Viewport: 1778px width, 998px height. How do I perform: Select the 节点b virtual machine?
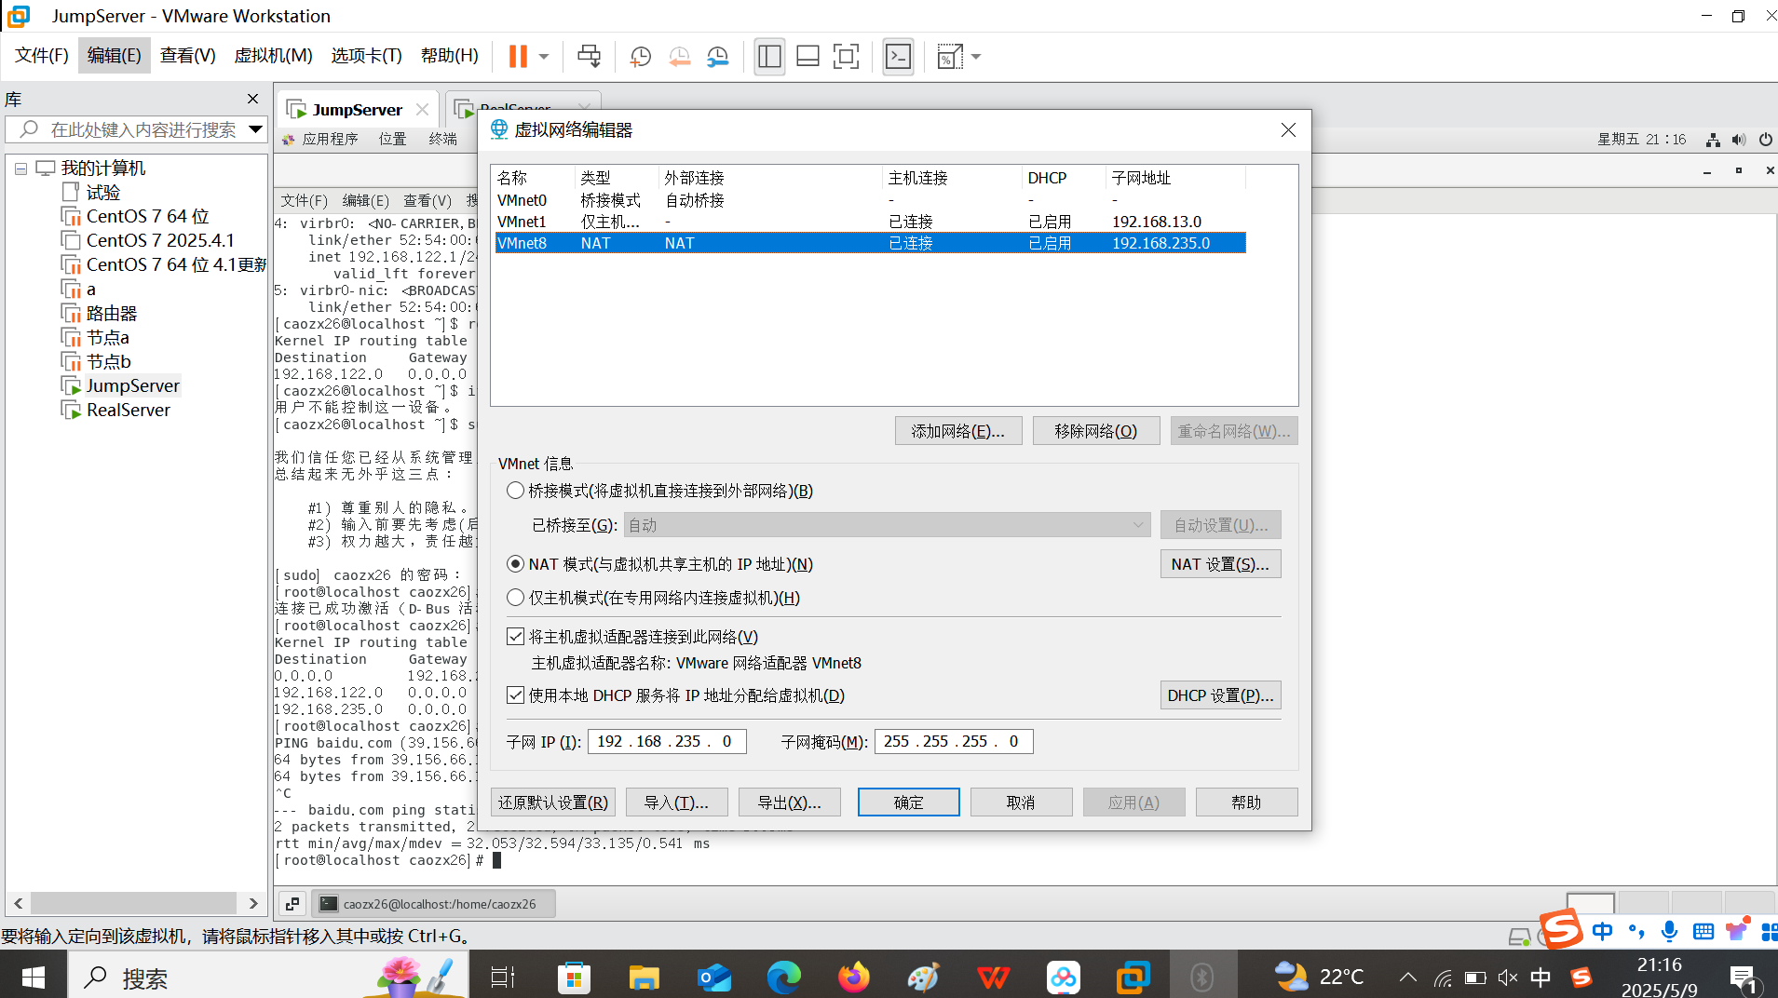108,361
